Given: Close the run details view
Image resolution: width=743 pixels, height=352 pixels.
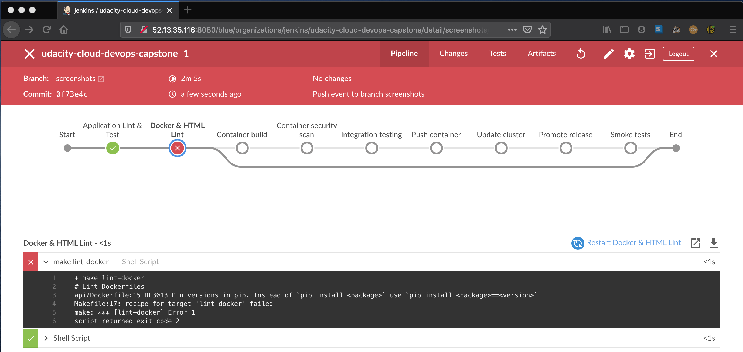Looking at the screenshot, I should point(714,54).
